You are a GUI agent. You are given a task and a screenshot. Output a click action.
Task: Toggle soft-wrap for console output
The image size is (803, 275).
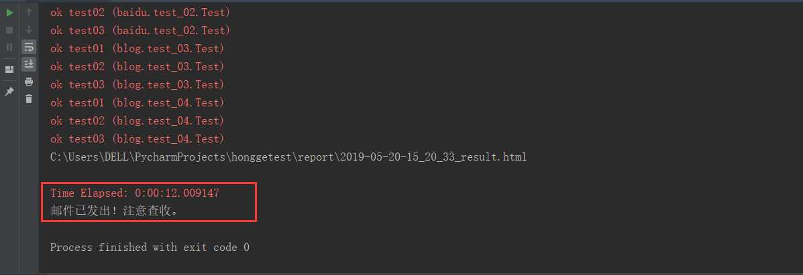[x=29, y=47]
